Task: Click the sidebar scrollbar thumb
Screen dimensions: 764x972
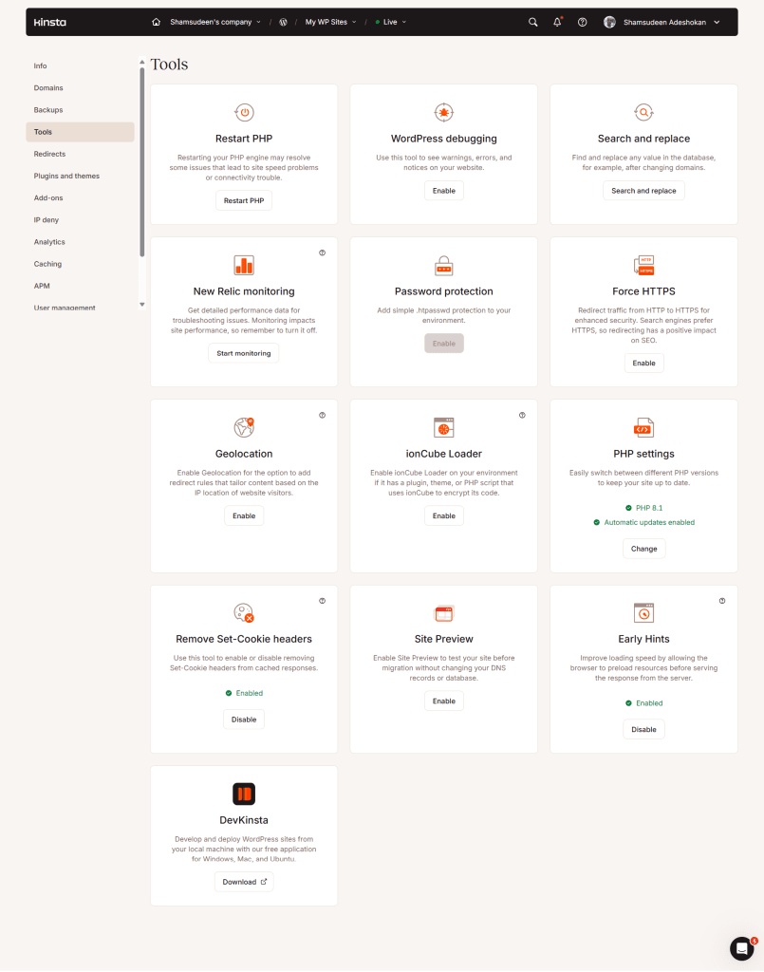Action: click(142, 161)
